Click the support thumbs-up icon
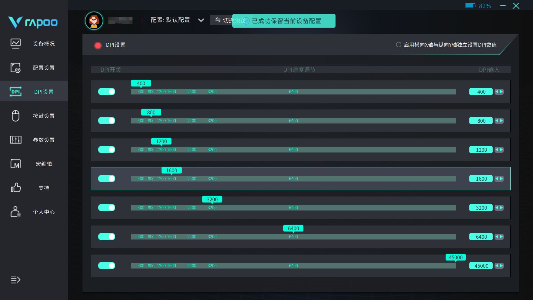The height and width of the screenshot is (300, 533). (15, 188)
